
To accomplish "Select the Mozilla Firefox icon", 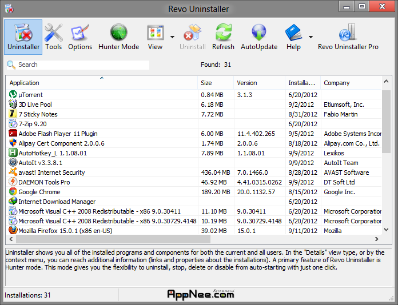I will pos(13,230).
